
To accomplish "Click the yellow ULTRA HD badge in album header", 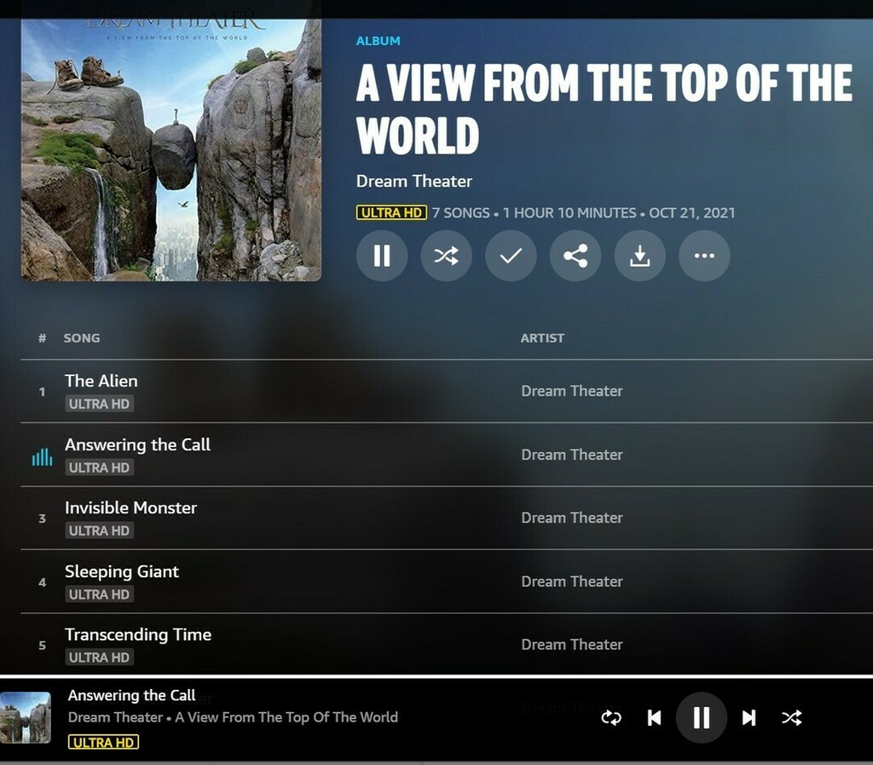I will point(391,212).
